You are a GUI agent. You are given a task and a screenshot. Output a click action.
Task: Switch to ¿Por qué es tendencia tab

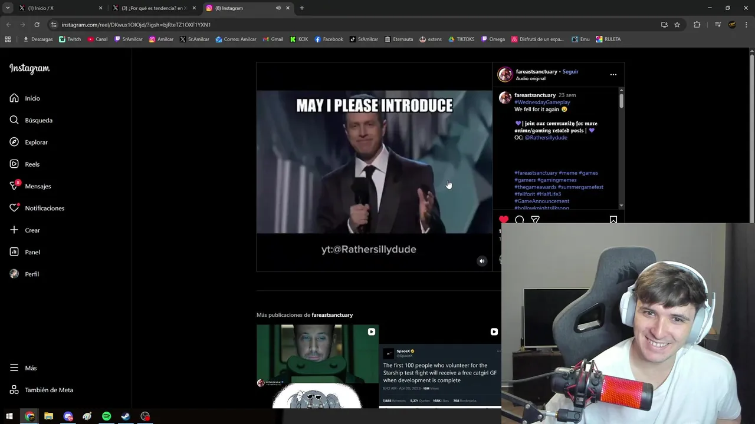153,8
